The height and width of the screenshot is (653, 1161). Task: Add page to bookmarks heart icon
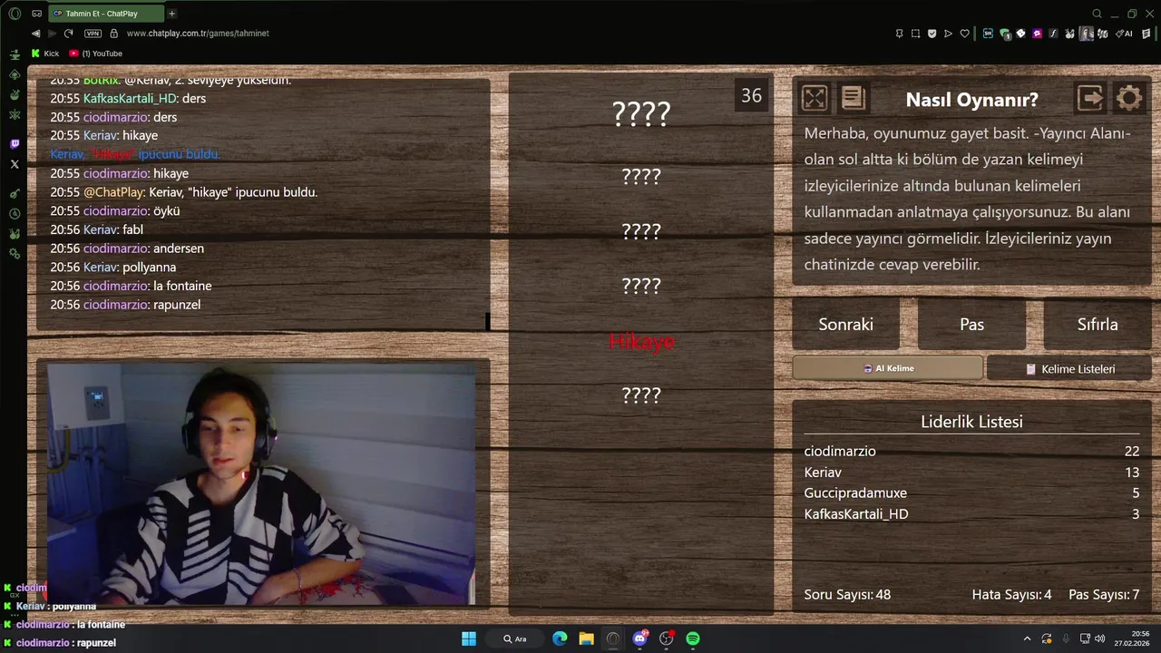[x=965, y=34]
